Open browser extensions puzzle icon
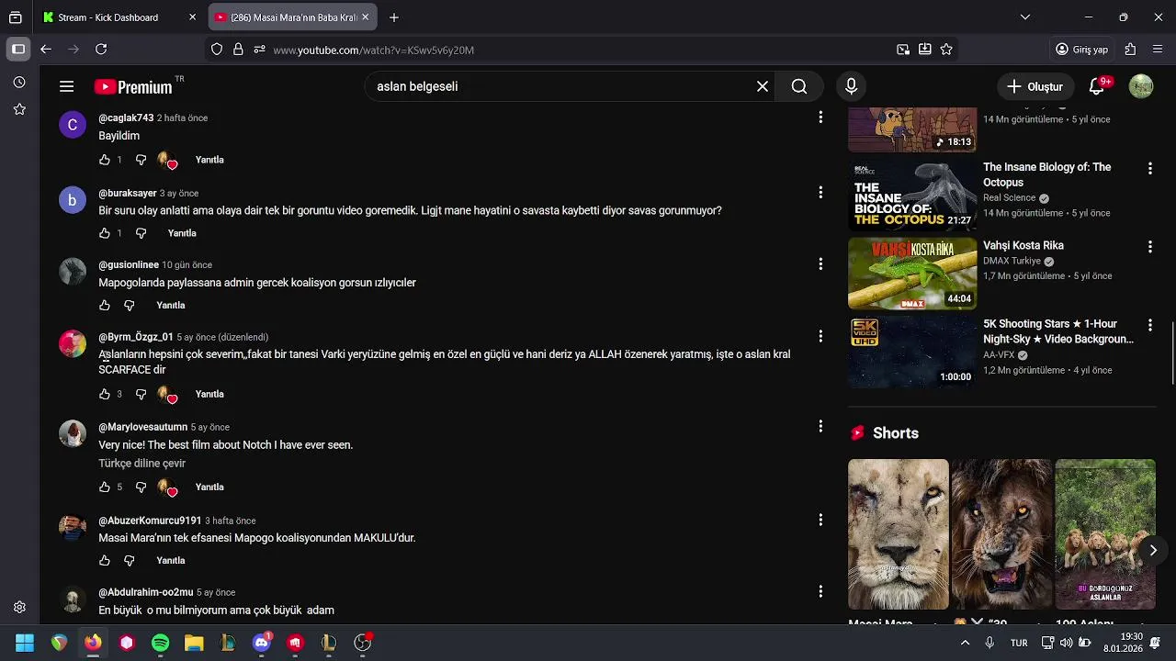Image resolution: width=1176 pixels, height=661 pixels. (1130, 50)
